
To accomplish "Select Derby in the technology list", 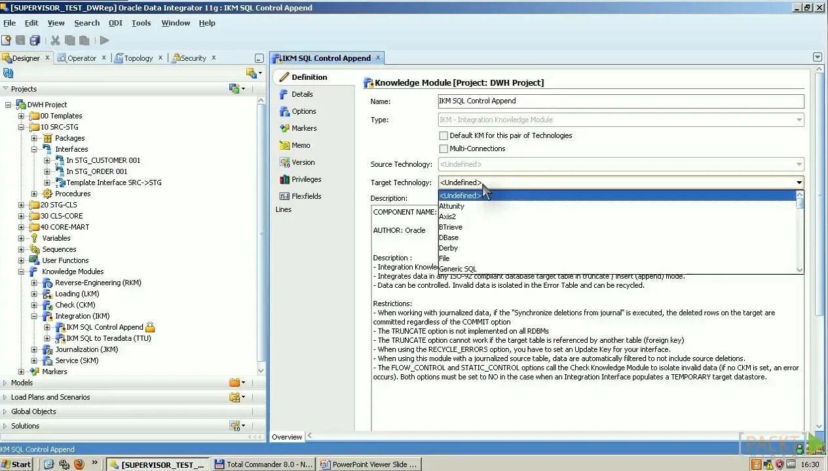I will (617, 248).
